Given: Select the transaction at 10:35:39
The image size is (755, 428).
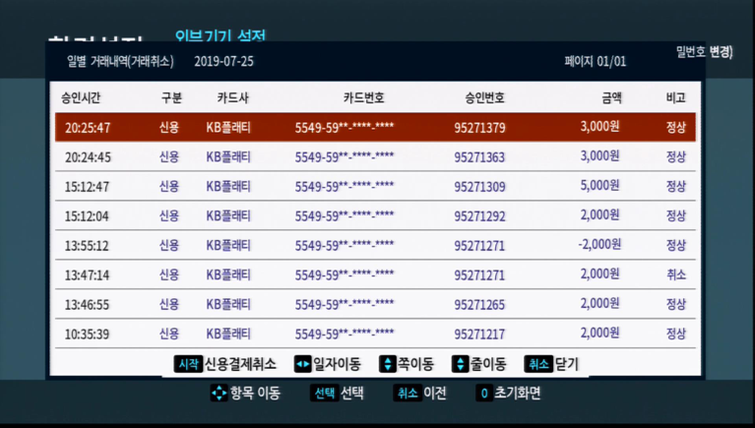Looking at the screenshot, I should 375,334.
